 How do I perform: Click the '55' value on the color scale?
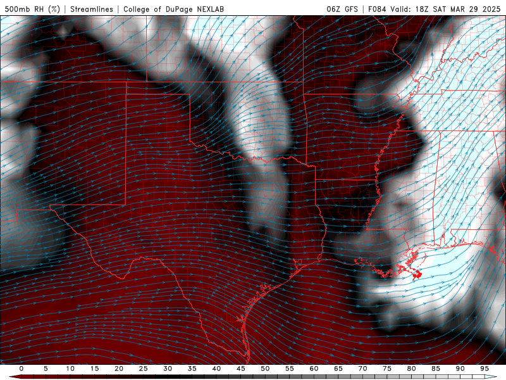click(290, 369)
